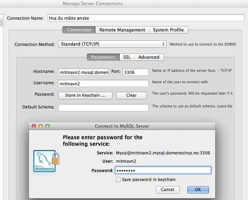The height and width of the screenshot is (200, 248).
Task: Open the Advanced parameters tab
Action: pyautogui.click(x=149, y=57)
